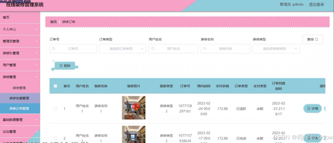Open the 装修类型 dropdown filter

[276, 49]
